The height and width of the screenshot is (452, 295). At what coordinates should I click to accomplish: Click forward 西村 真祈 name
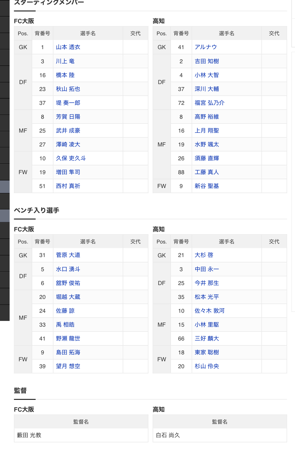pyautogui.click(x=68, y=186)
